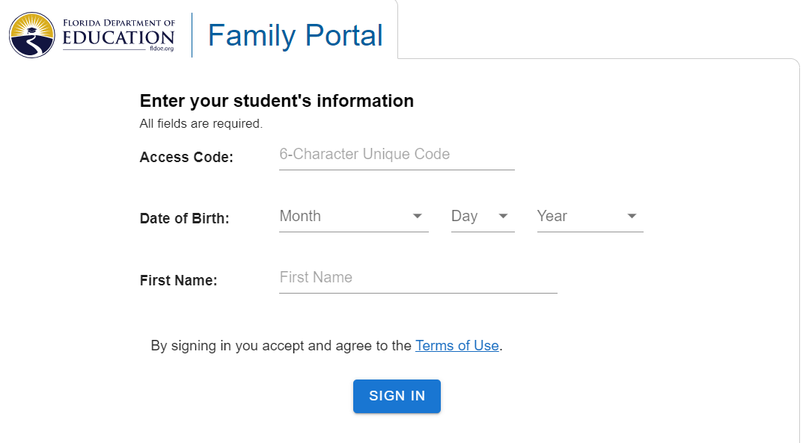Click the arrow icon beside Day

[x=503, y=217]
